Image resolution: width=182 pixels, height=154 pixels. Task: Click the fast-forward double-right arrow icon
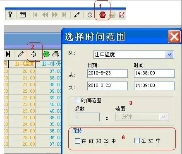[x=55, y=14]
